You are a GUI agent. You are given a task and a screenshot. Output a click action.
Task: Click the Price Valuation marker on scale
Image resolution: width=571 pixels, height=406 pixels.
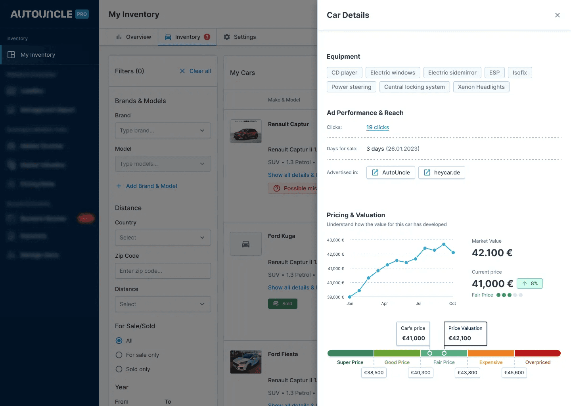[x=444, y=353]
